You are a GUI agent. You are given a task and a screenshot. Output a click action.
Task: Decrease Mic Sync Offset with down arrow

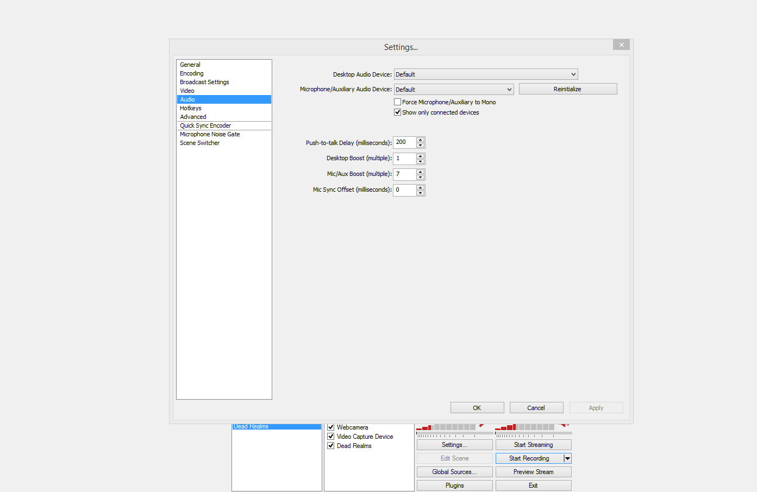pyautogui.click(x=420, y=193)
